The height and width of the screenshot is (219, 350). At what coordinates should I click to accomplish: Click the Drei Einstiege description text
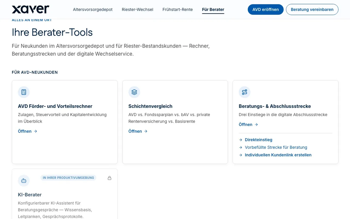283,115
